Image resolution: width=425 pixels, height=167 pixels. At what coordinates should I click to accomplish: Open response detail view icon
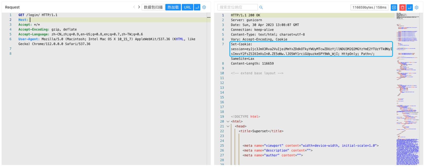394,7
